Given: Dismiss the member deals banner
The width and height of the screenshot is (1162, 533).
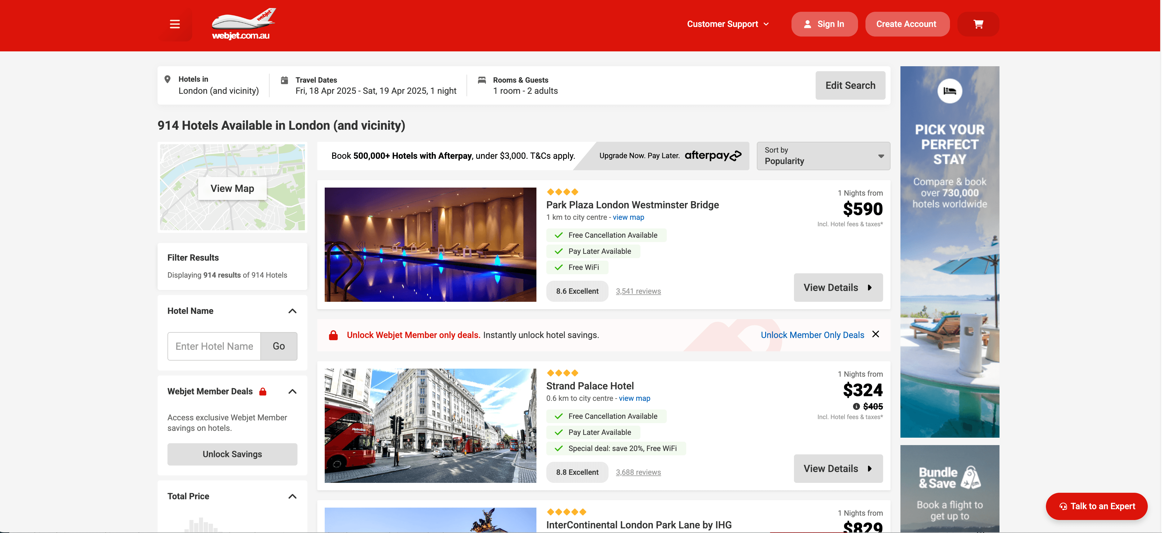Looking at the screenshot, I should click(876, 334).
